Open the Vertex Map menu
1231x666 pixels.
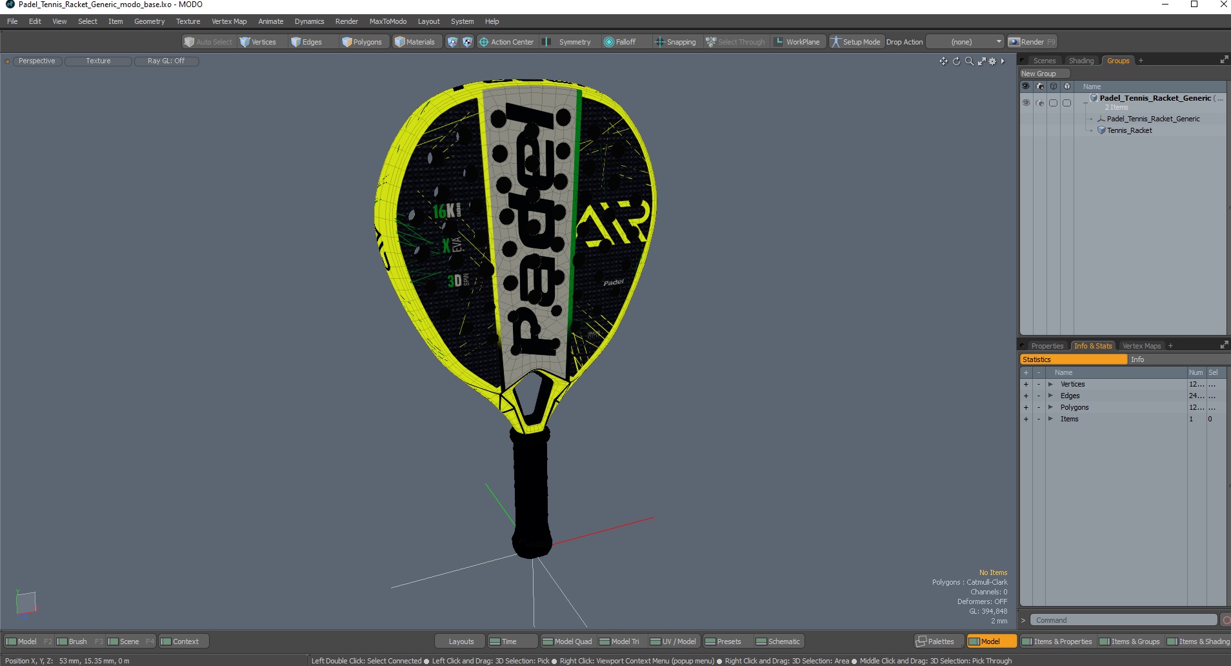[229, 21]
